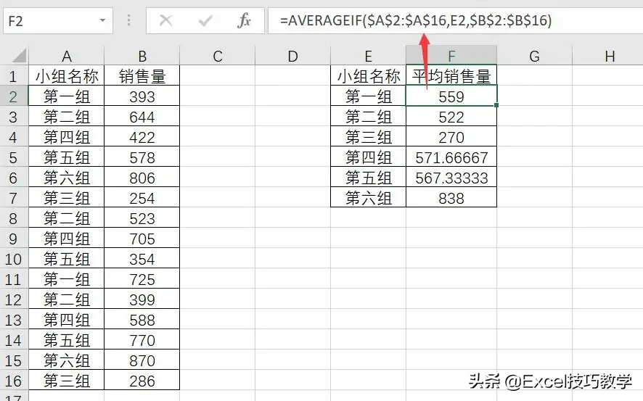This screenshot has width=643, height=401.
Task: Click the Name Box showing F2
Action: tap(58, 20)
